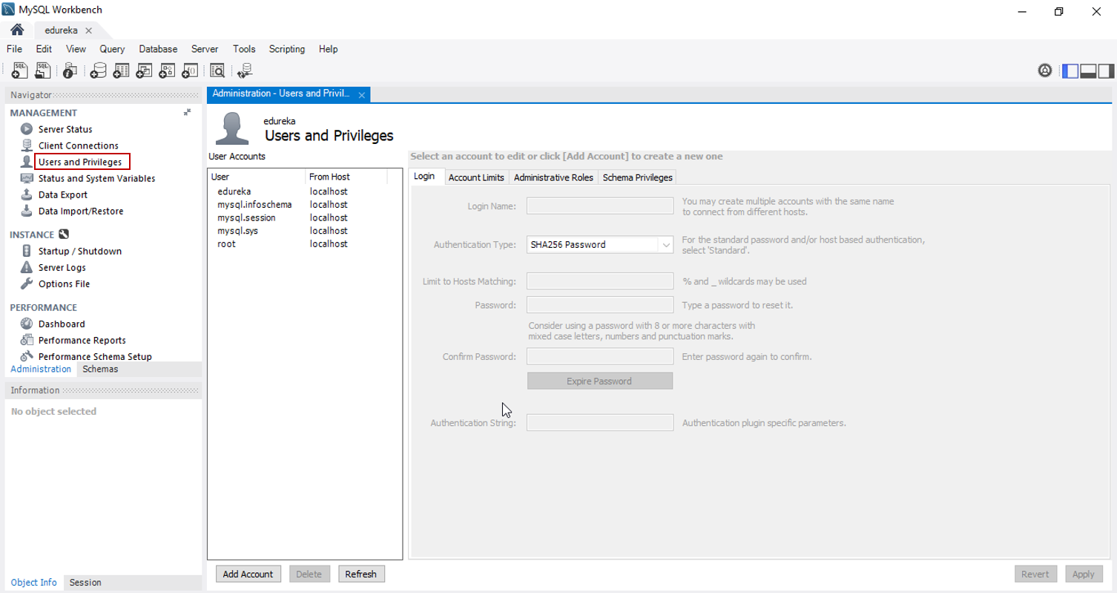Click the Refresh button
The height and width of the screenshot is (593, 1117).
pos(361,574)
